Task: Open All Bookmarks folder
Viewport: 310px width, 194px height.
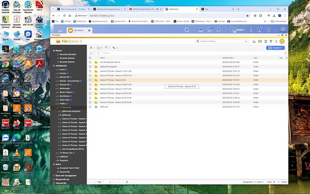Action: (x=279, y=21)
